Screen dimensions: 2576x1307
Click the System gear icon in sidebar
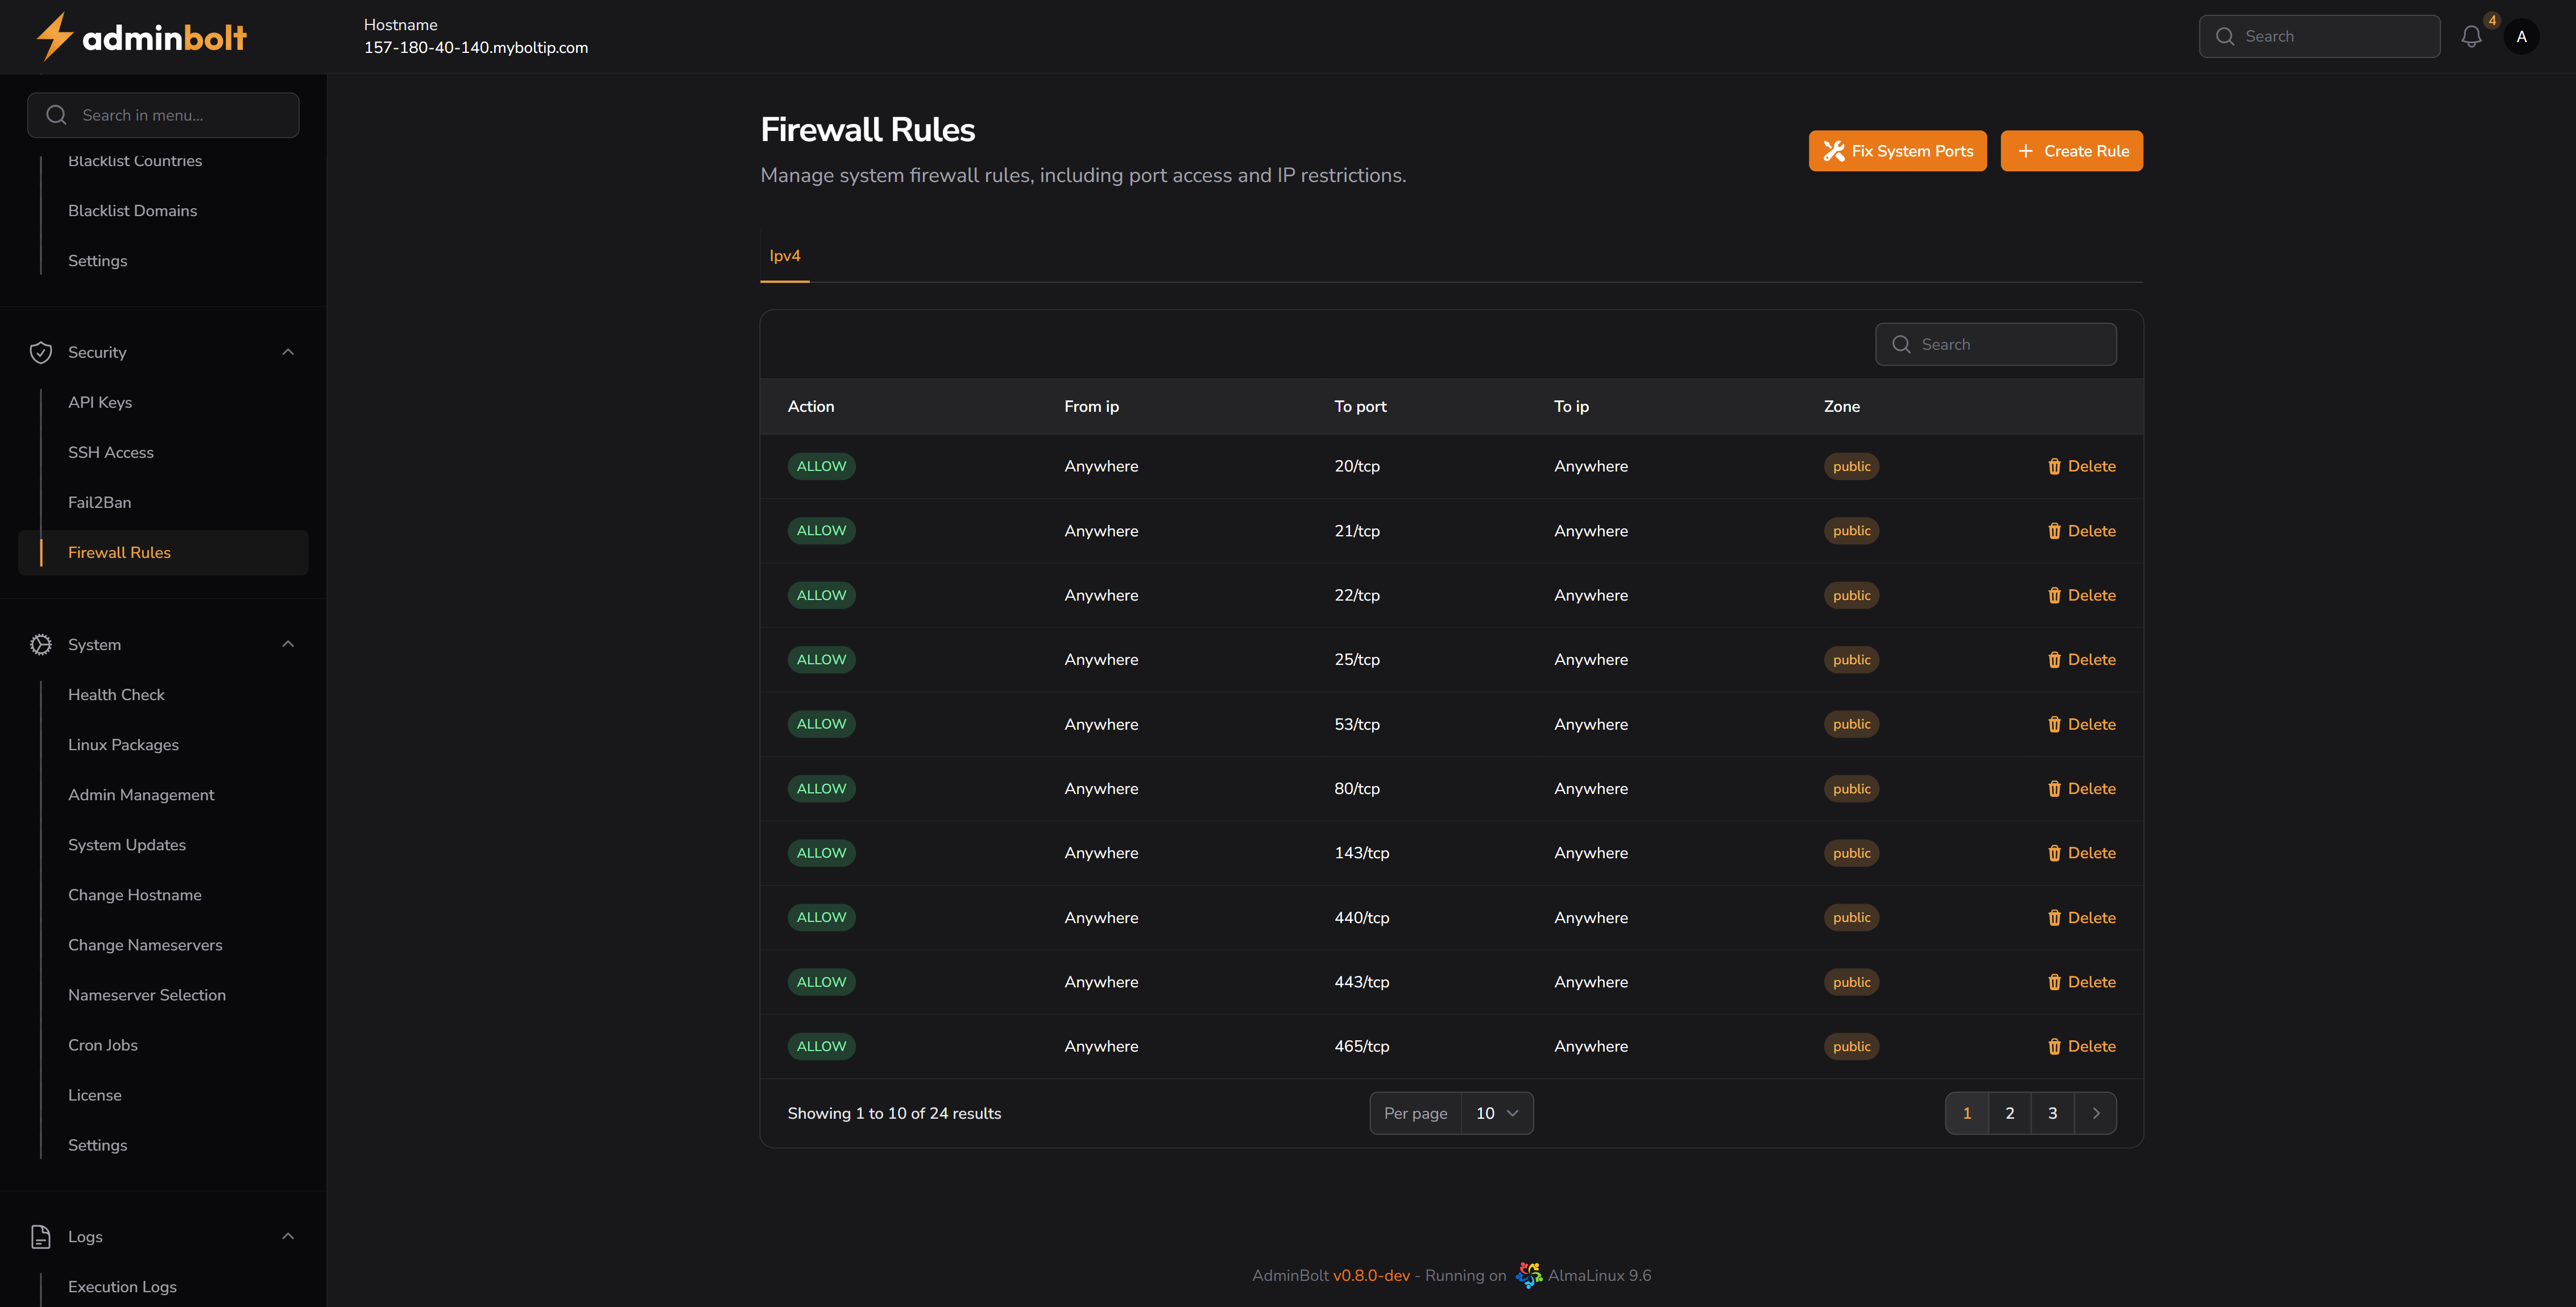click(41, 645)
